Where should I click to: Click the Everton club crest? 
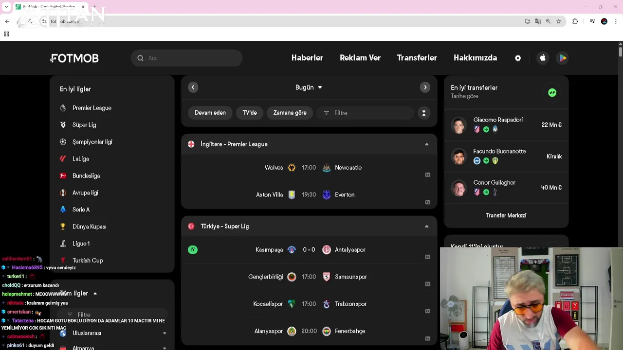tap(327, 195)
